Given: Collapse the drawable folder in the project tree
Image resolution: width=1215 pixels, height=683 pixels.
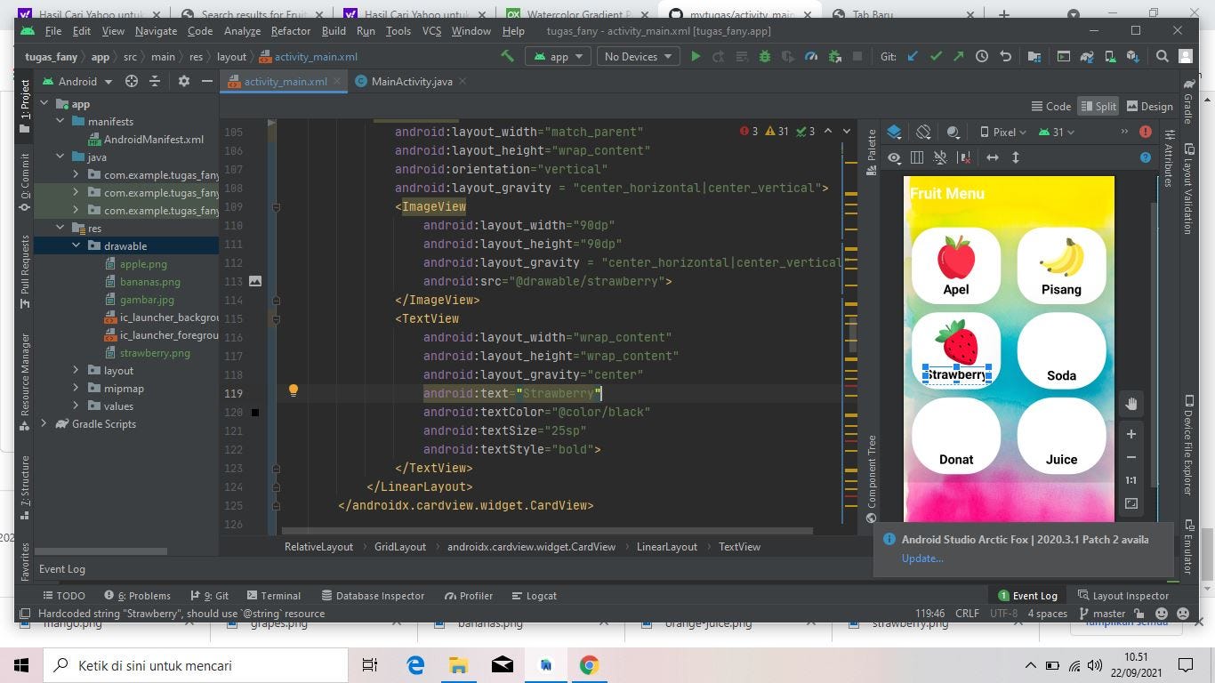Looking at the screenshot, I should coord(77,245).
